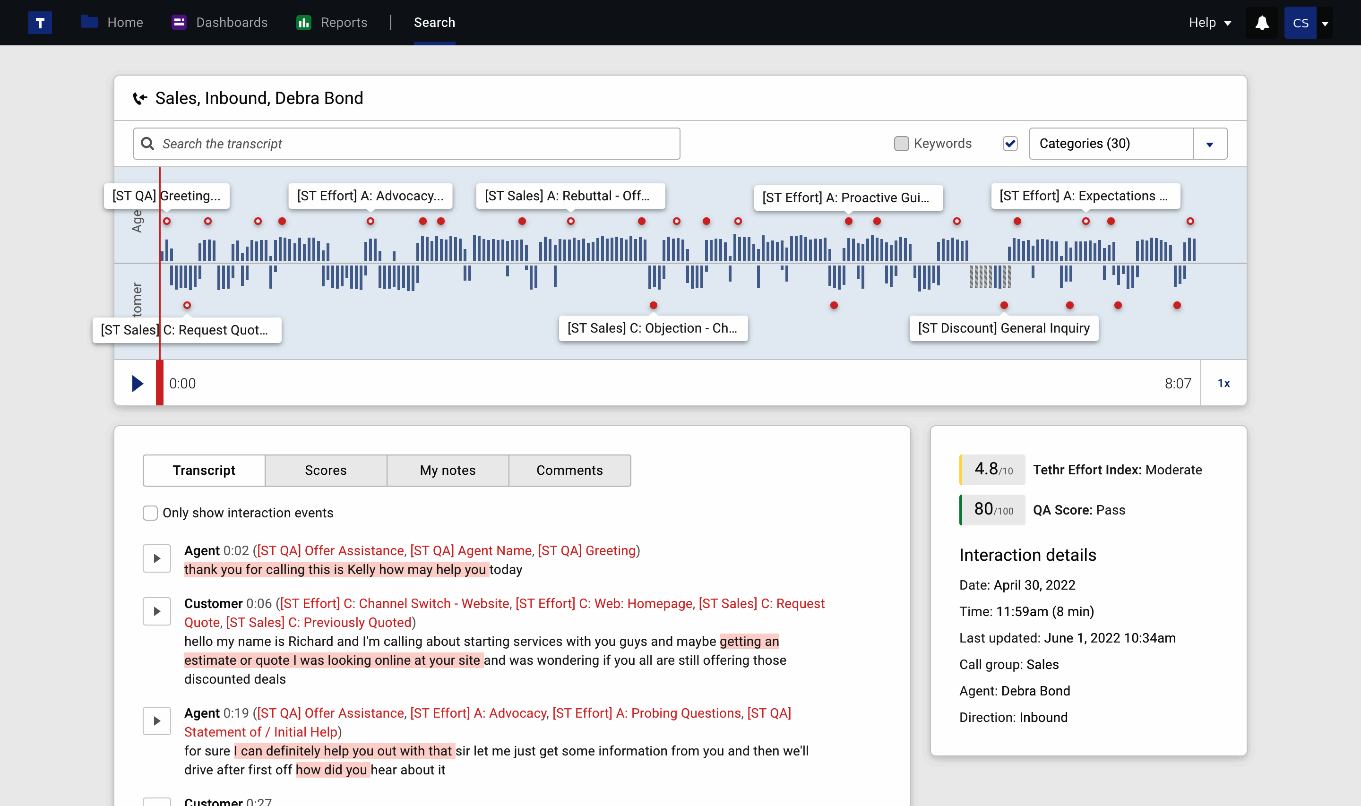
Task: Switch to the Scores tab
Action: click(325, 471)
